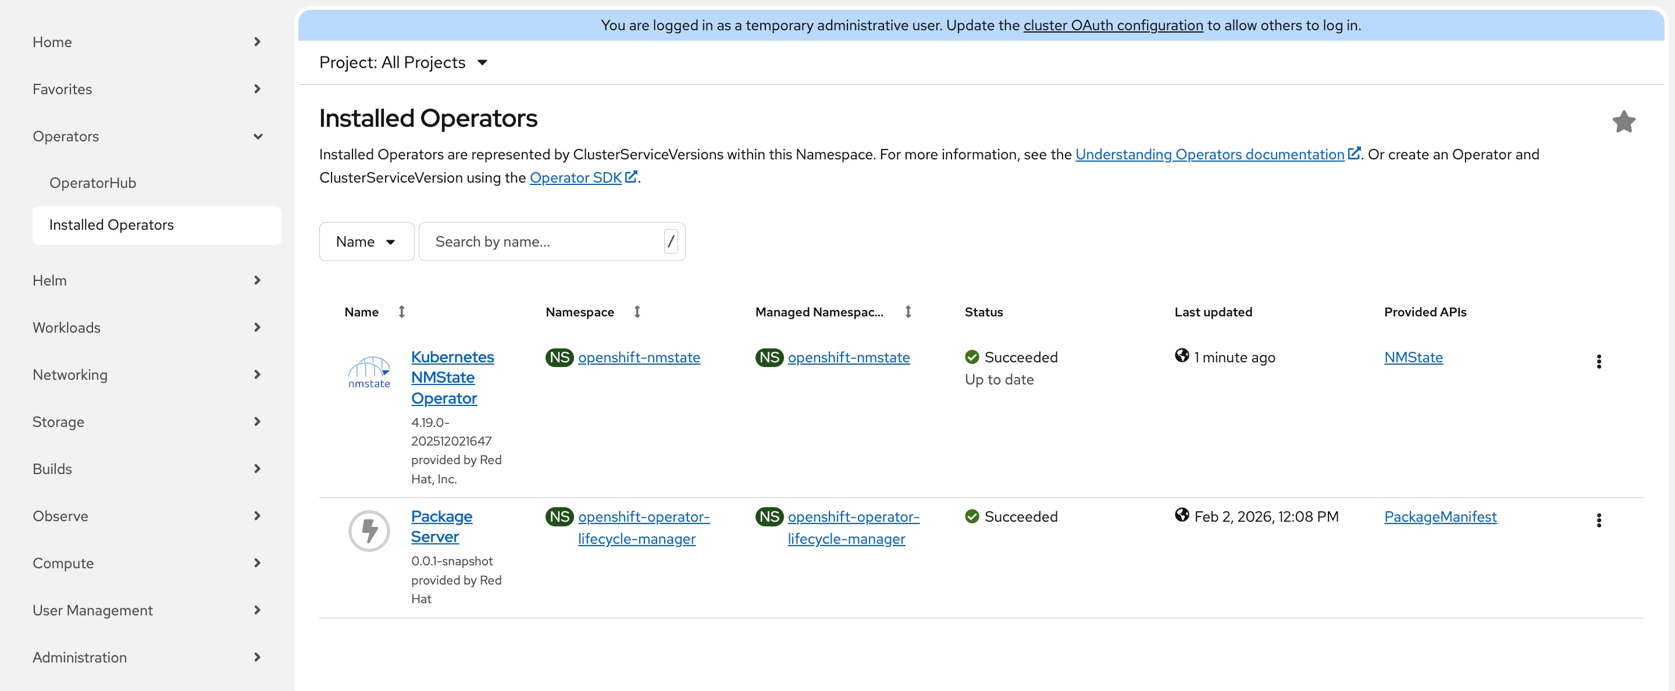Viewport: 1675px width, 691px height.
Task: Expand the Home navigation section
Action: pos(147,42)
